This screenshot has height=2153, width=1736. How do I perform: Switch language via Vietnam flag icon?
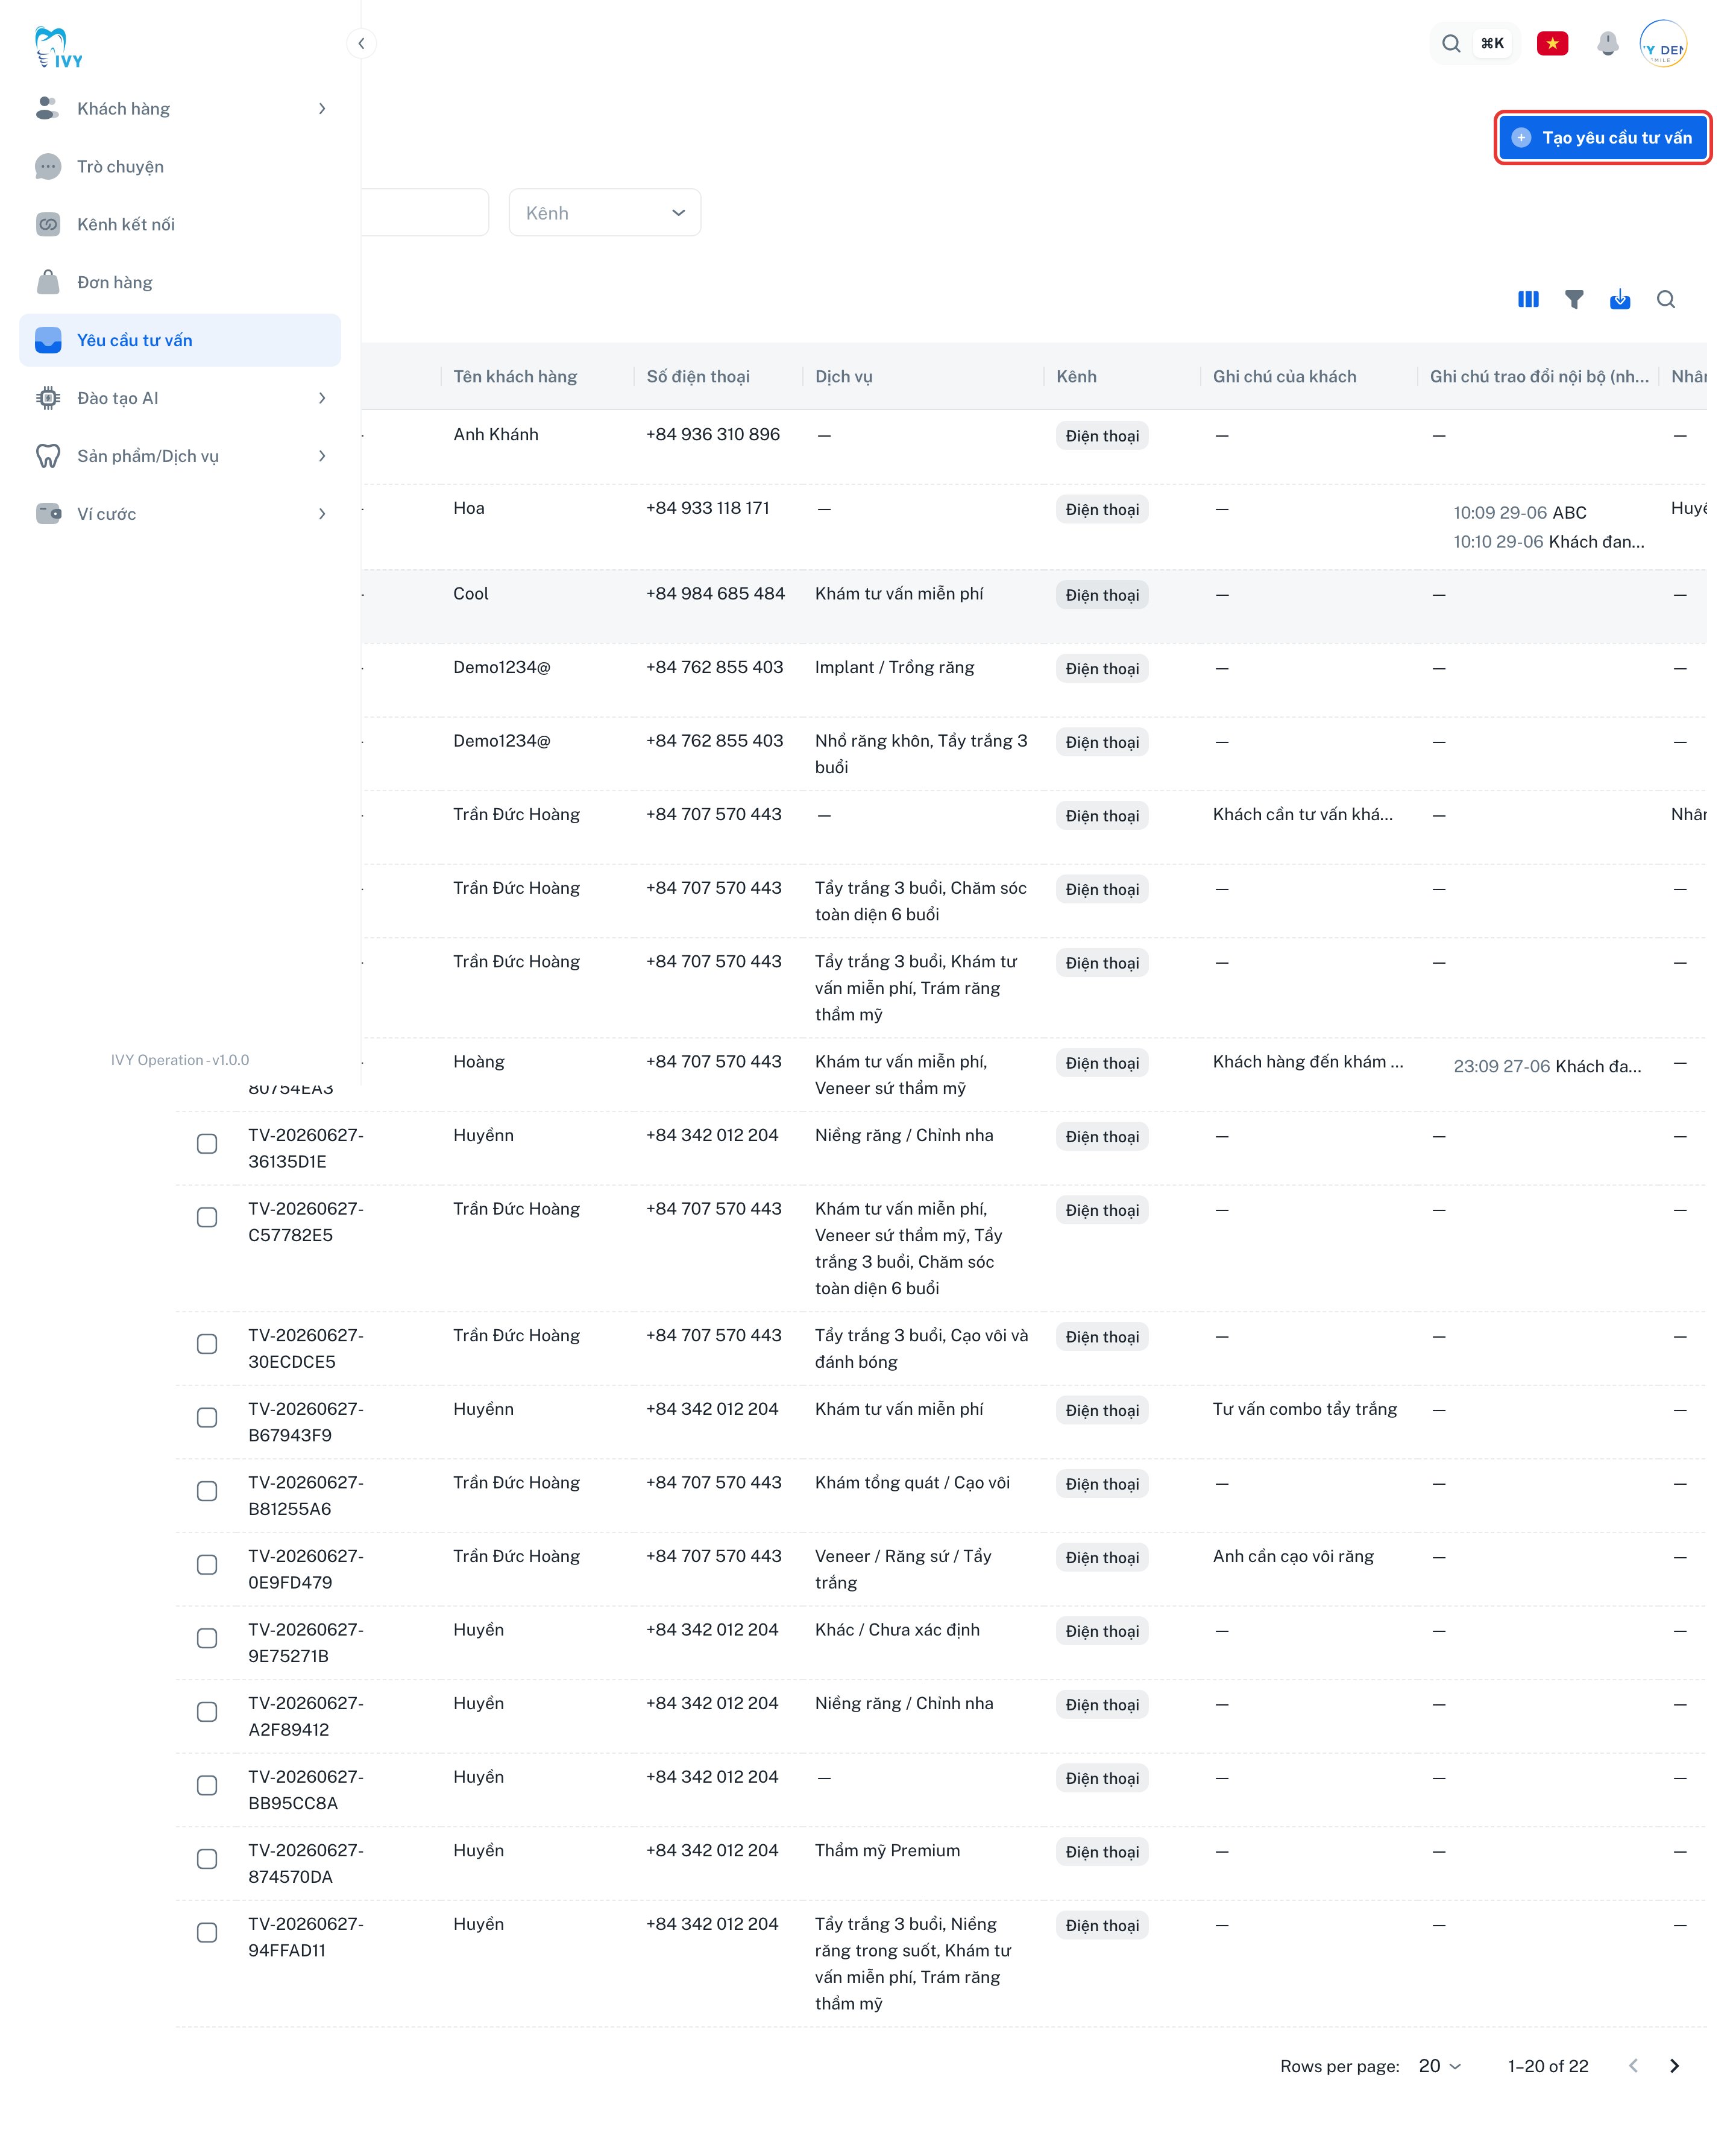(x=1552, y=43)
